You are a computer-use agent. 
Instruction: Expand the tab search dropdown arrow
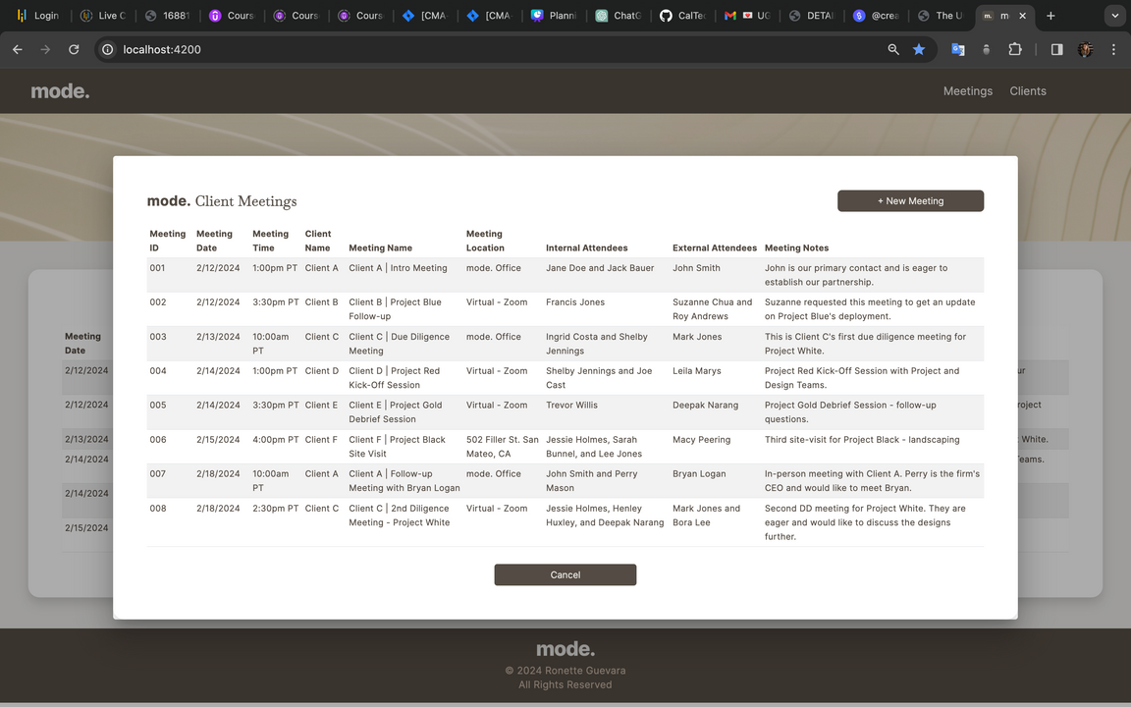click(x=1112, y=16)
